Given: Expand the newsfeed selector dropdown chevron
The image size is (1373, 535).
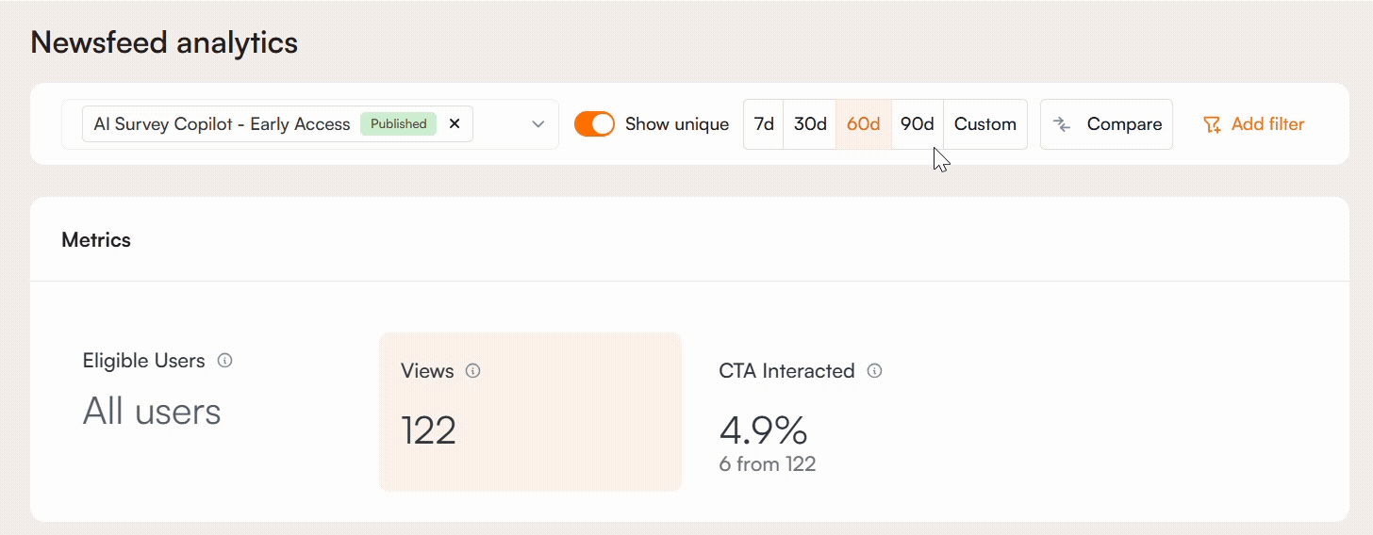Looking at the screenshot, I should pos(538,124).
